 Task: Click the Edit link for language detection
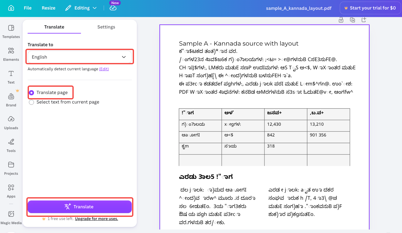(104, 69)
